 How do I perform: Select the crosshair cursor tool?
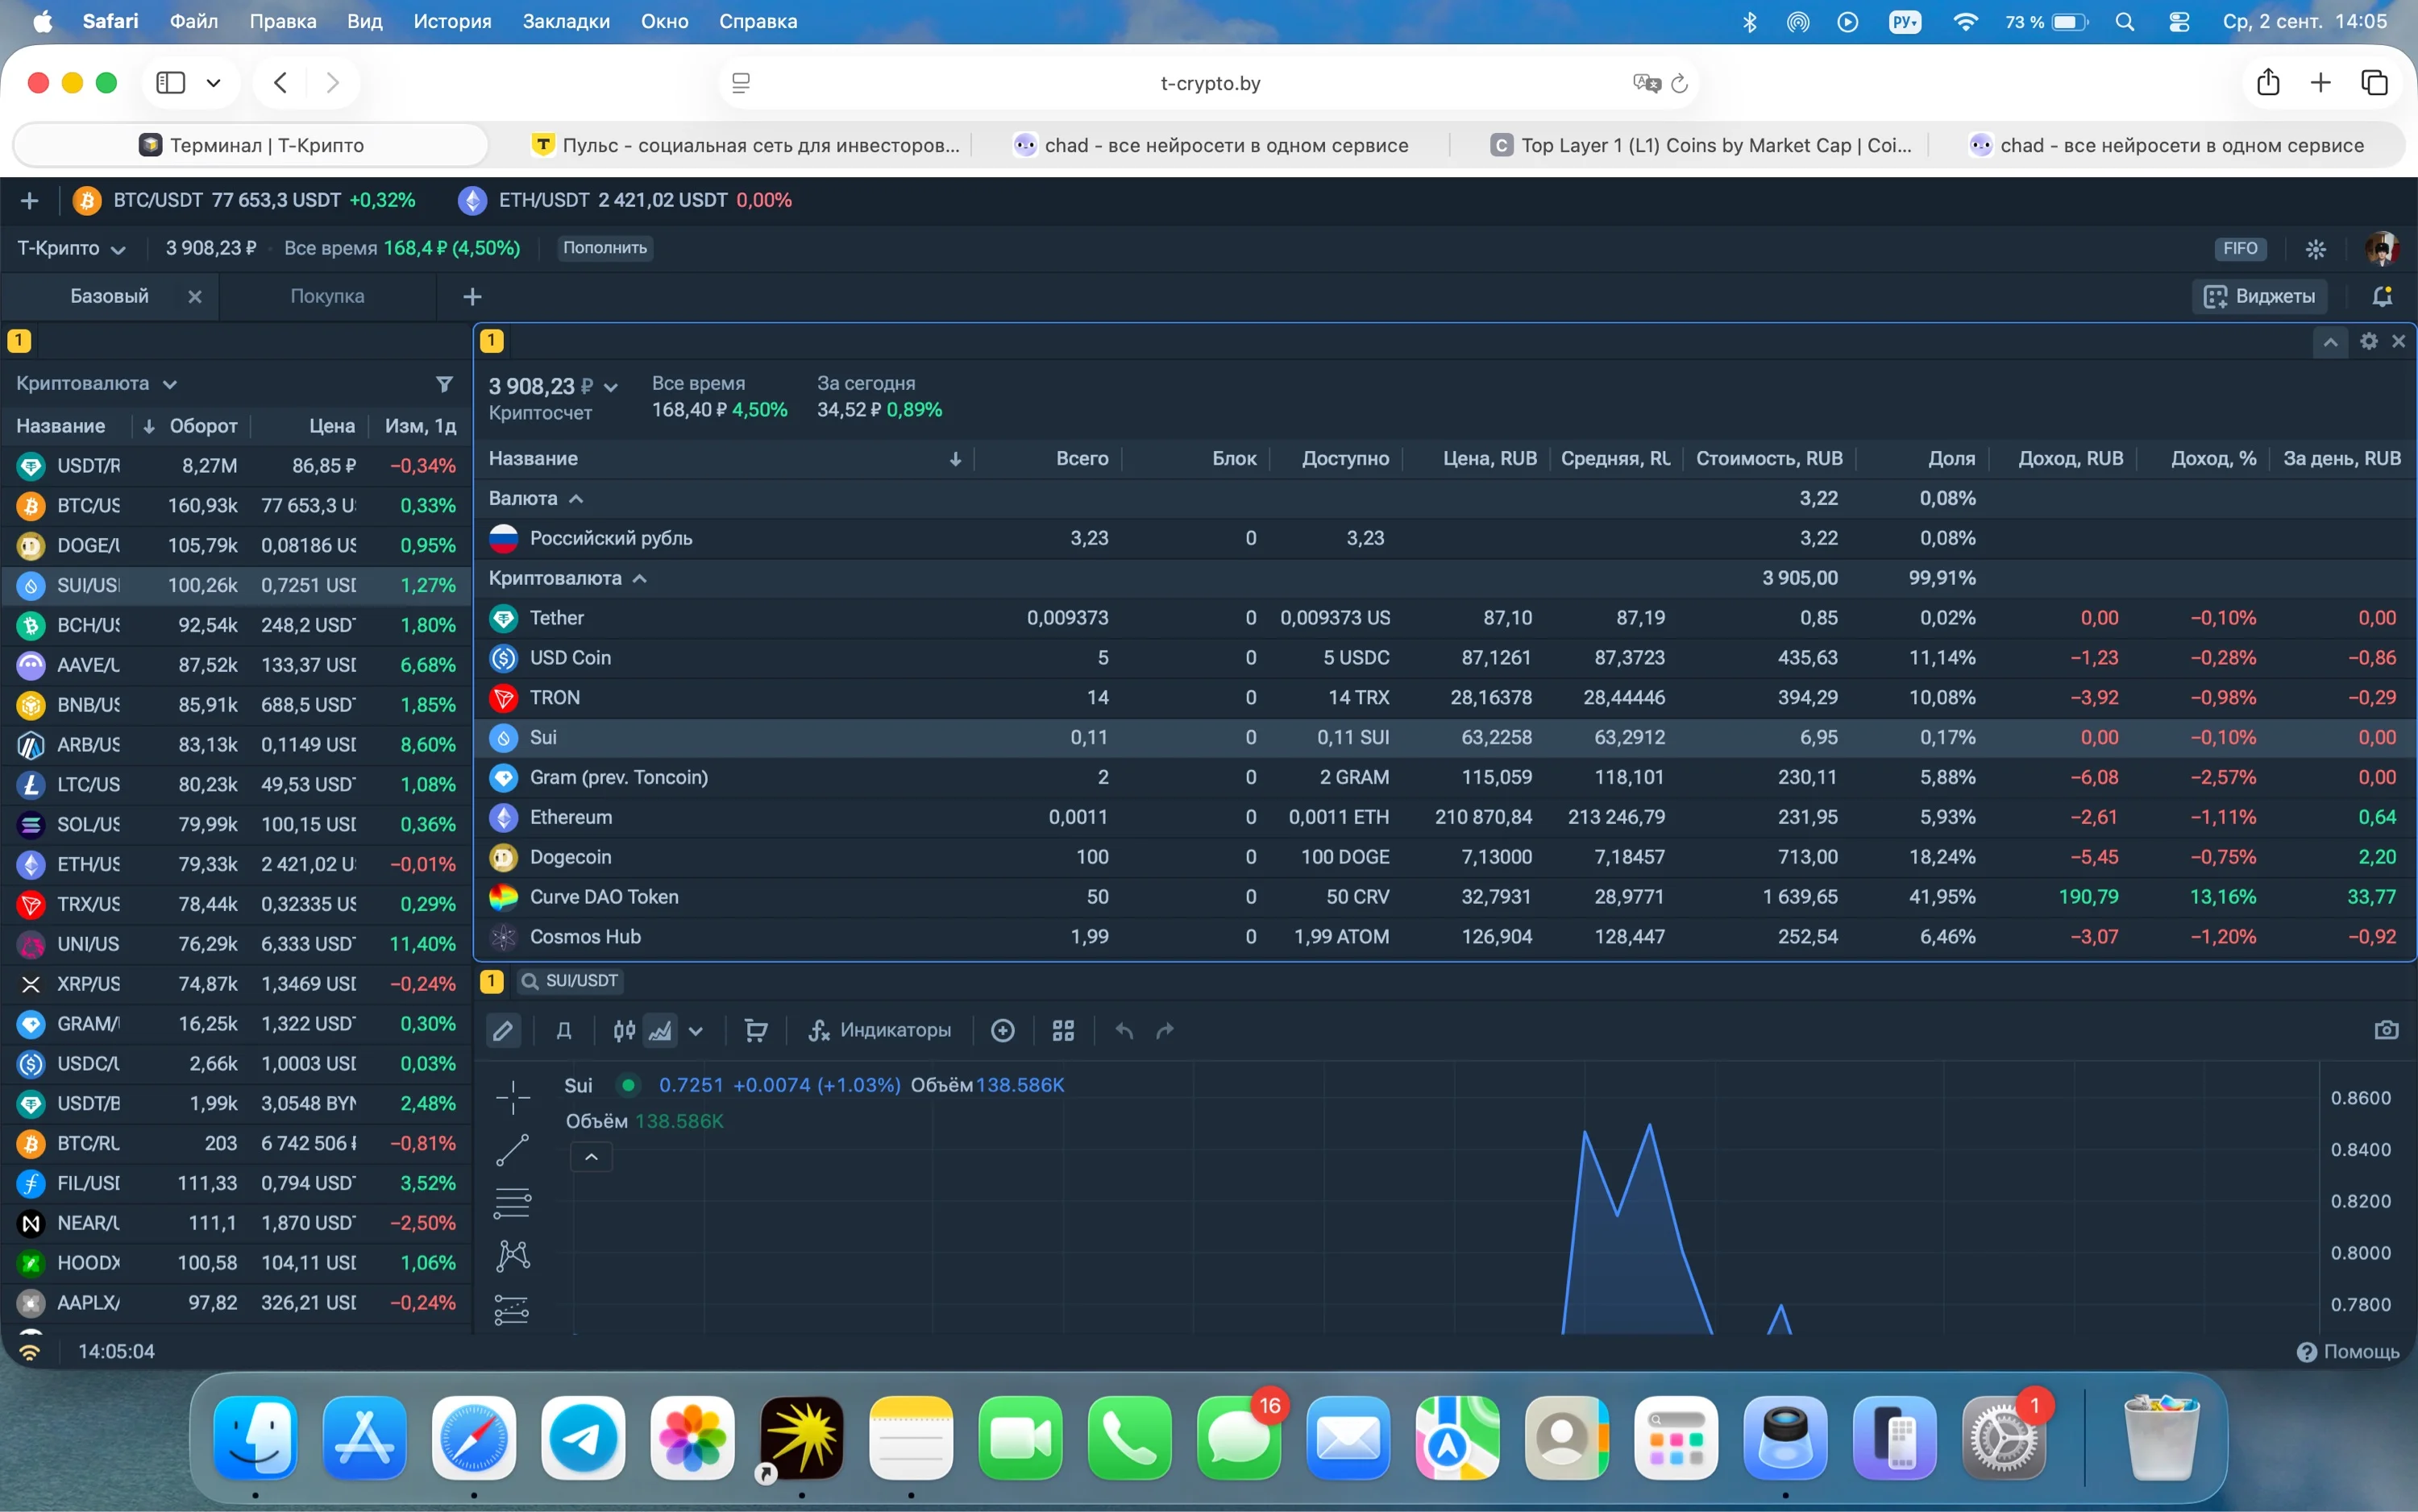(x=512, y=1097)
